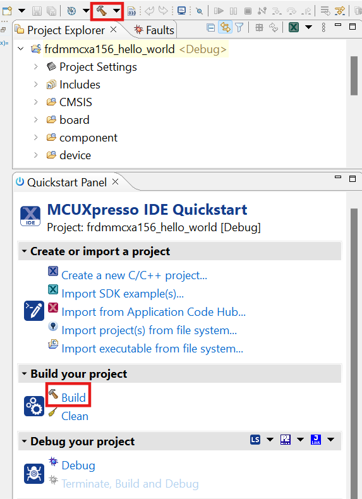This screenshot has width=362, height=499.
Task: Click the Clean link
Action: pyautogui.click(x=75, y=416)
